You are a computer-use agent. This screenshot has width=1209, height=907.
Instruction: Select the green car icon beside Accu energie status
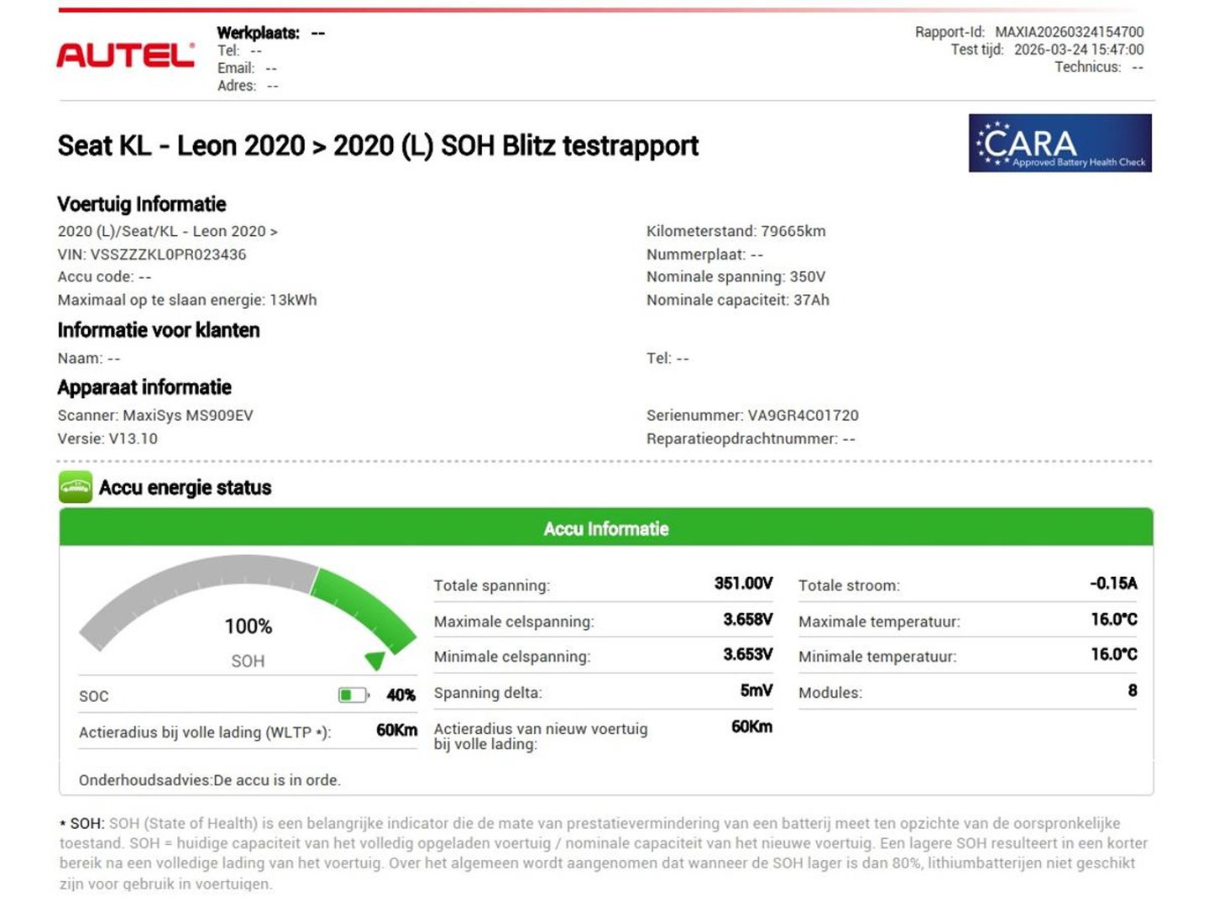pyautogui.click(x=75, y=487)
